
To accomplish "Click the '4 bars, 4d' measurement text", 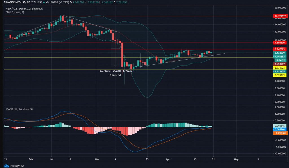I will (x=115, y=75).
